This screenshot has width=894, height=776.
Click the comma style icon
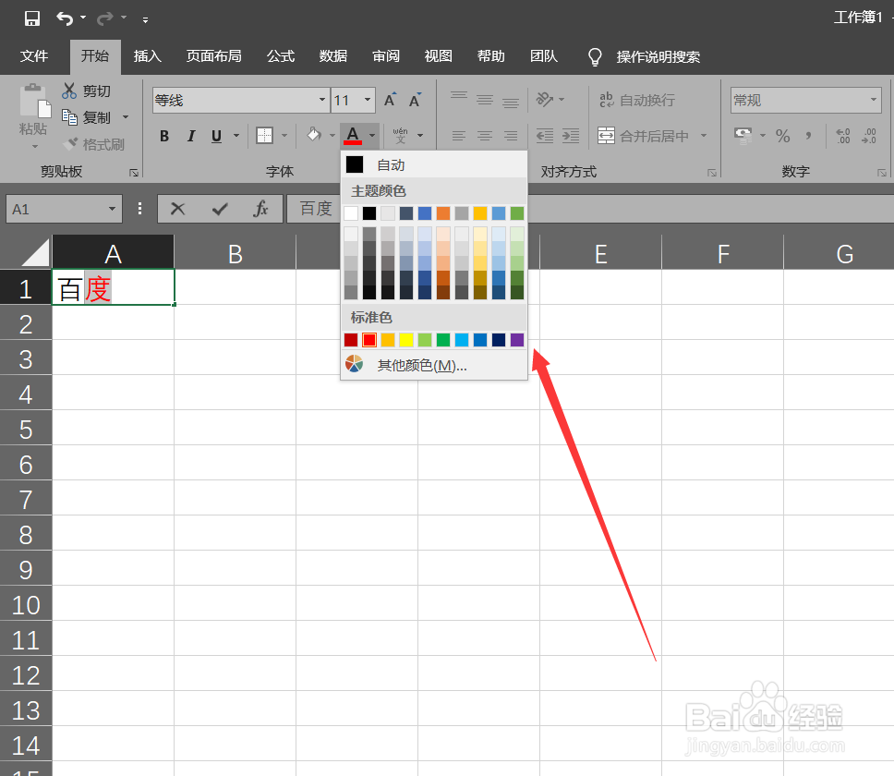pyautogui.click(x=808, y=136)
